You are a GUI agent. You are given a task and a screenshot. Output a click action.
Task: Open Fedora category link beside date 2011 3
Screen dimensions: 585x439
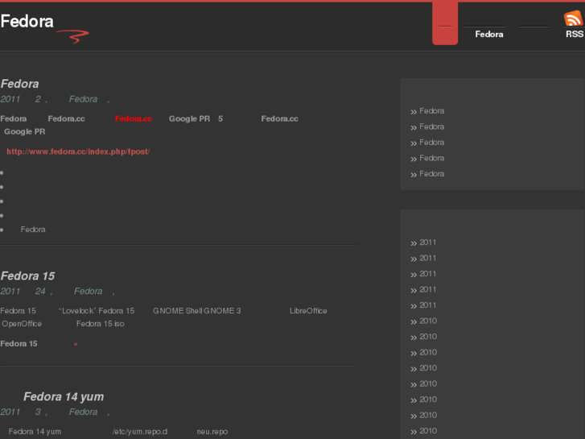pyautogui.click(x=83, y=412)
